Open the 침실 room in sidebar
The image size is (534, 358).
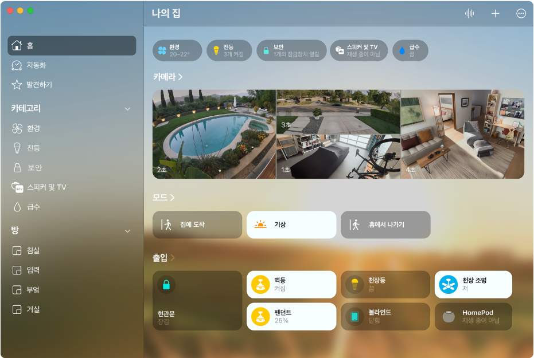pyautogui.click(x=72, y=250)
